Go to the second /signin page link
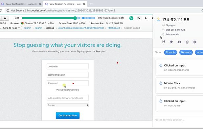 point(38,28)
